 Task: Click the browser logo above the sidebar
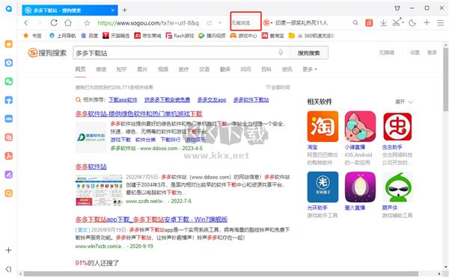pos(9,8)
